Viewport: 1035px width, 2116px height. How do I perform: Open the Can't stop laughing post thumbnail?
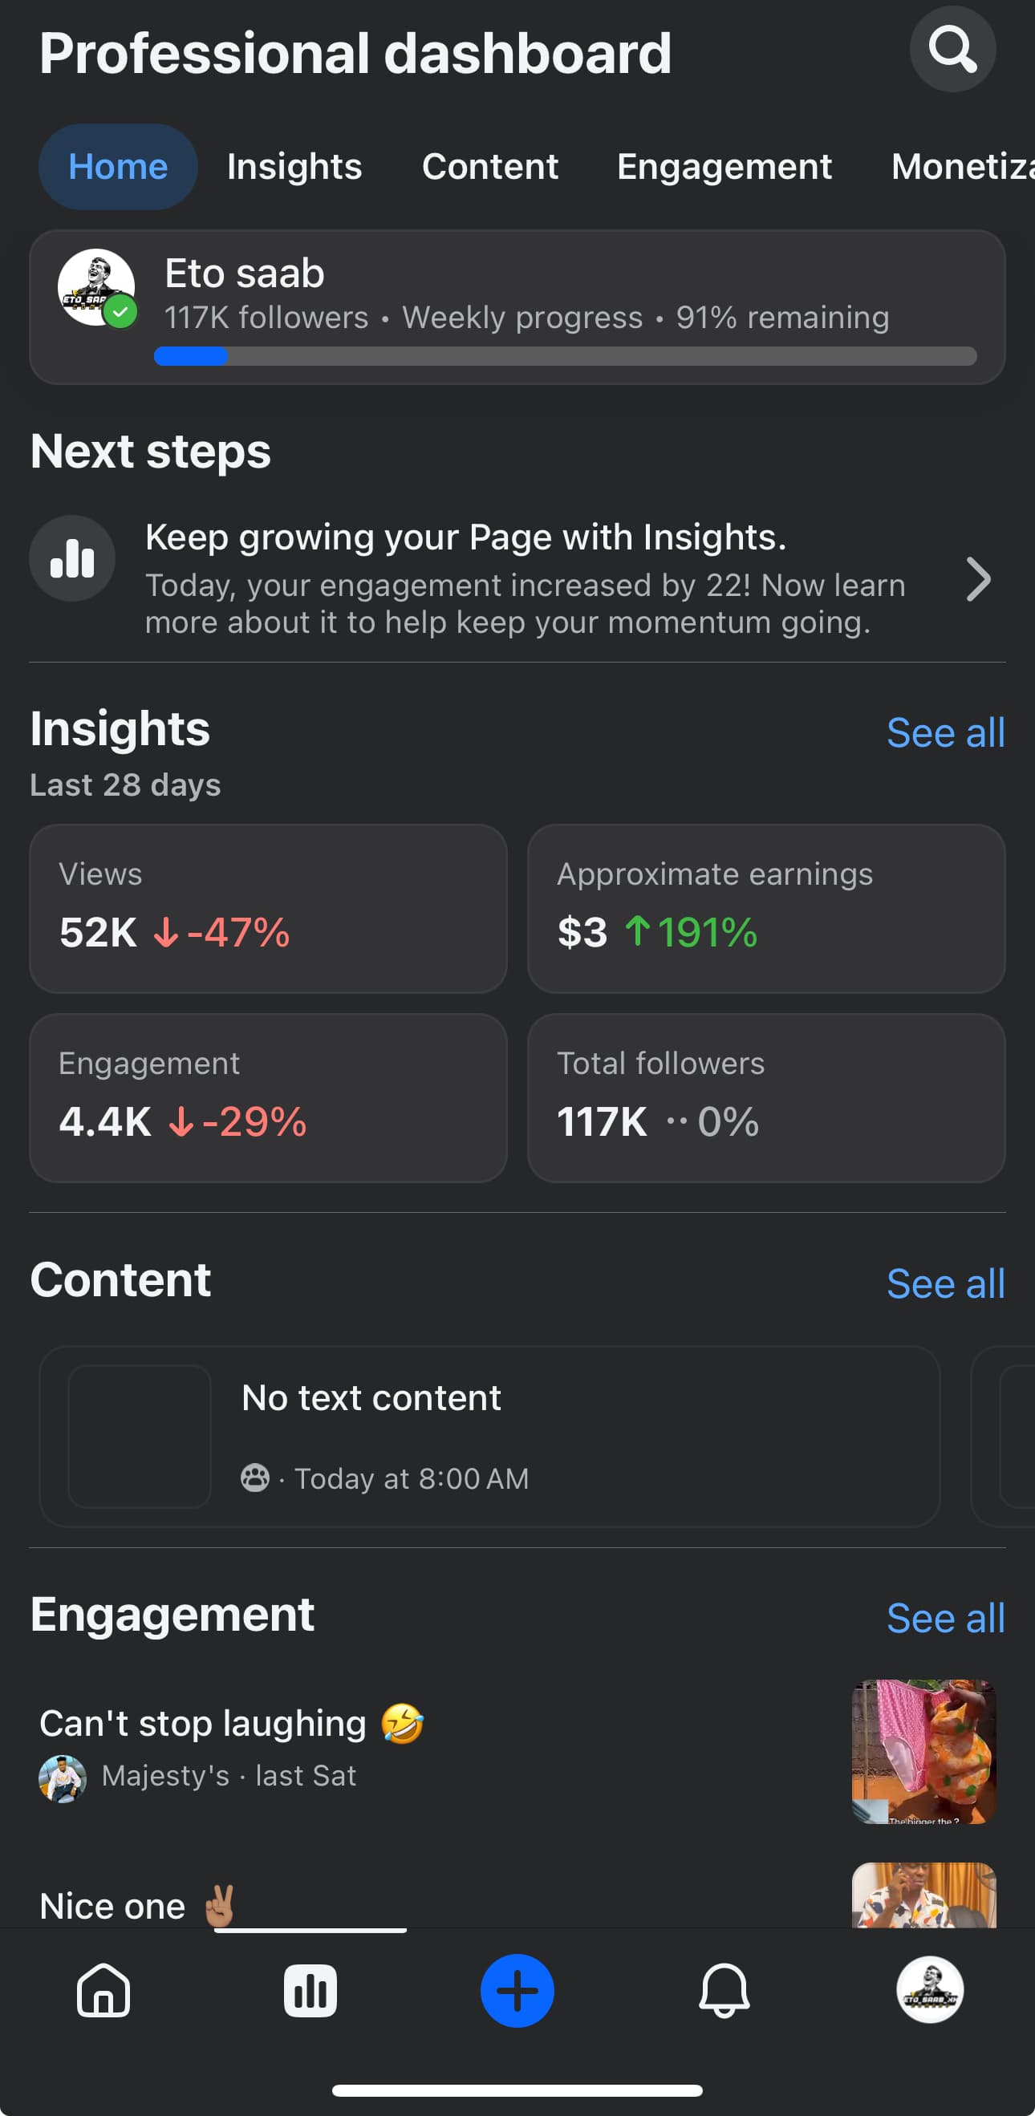tap(923, 1751)
